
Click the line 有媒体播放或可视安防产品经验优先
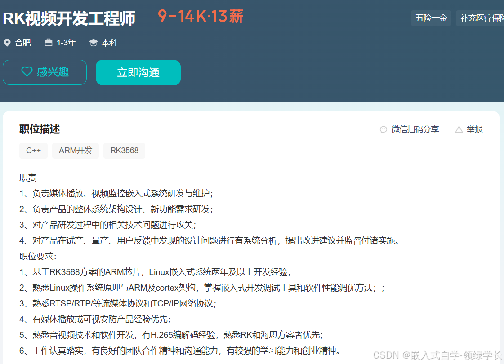[x=95, y=320]
